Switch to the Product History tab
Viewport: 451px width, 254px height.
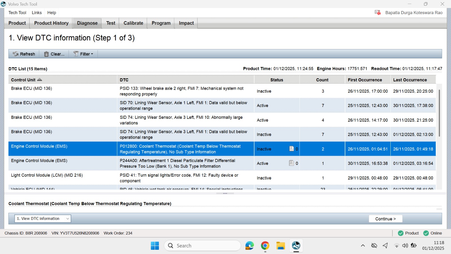[x=51, y=23]
